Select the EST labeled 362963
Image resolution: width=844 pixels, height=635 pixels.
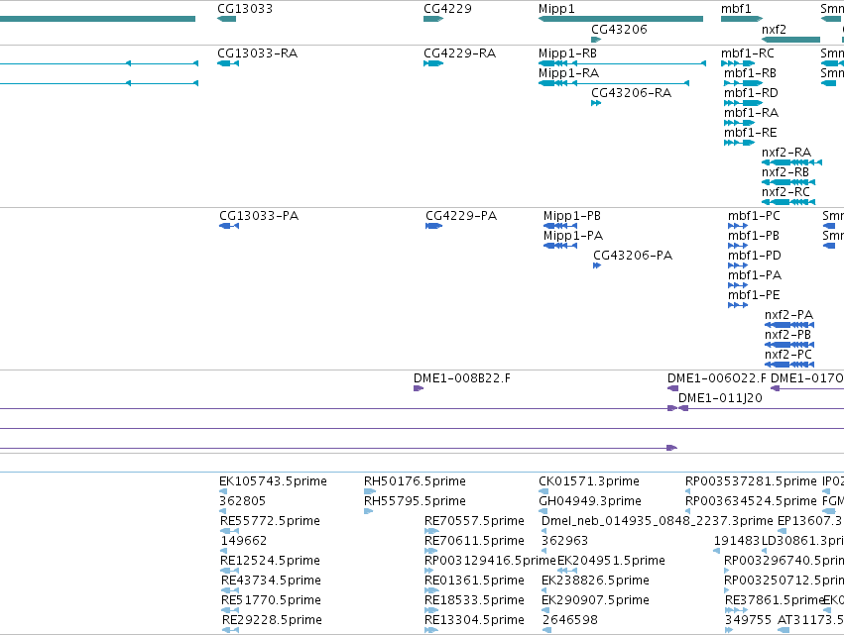[544, 551]
